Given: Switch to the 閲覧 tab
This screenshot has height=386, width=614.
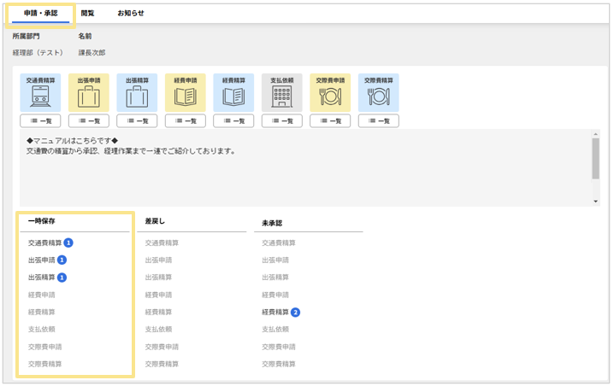Looking at the screenshot, I should tap(87, 14).
